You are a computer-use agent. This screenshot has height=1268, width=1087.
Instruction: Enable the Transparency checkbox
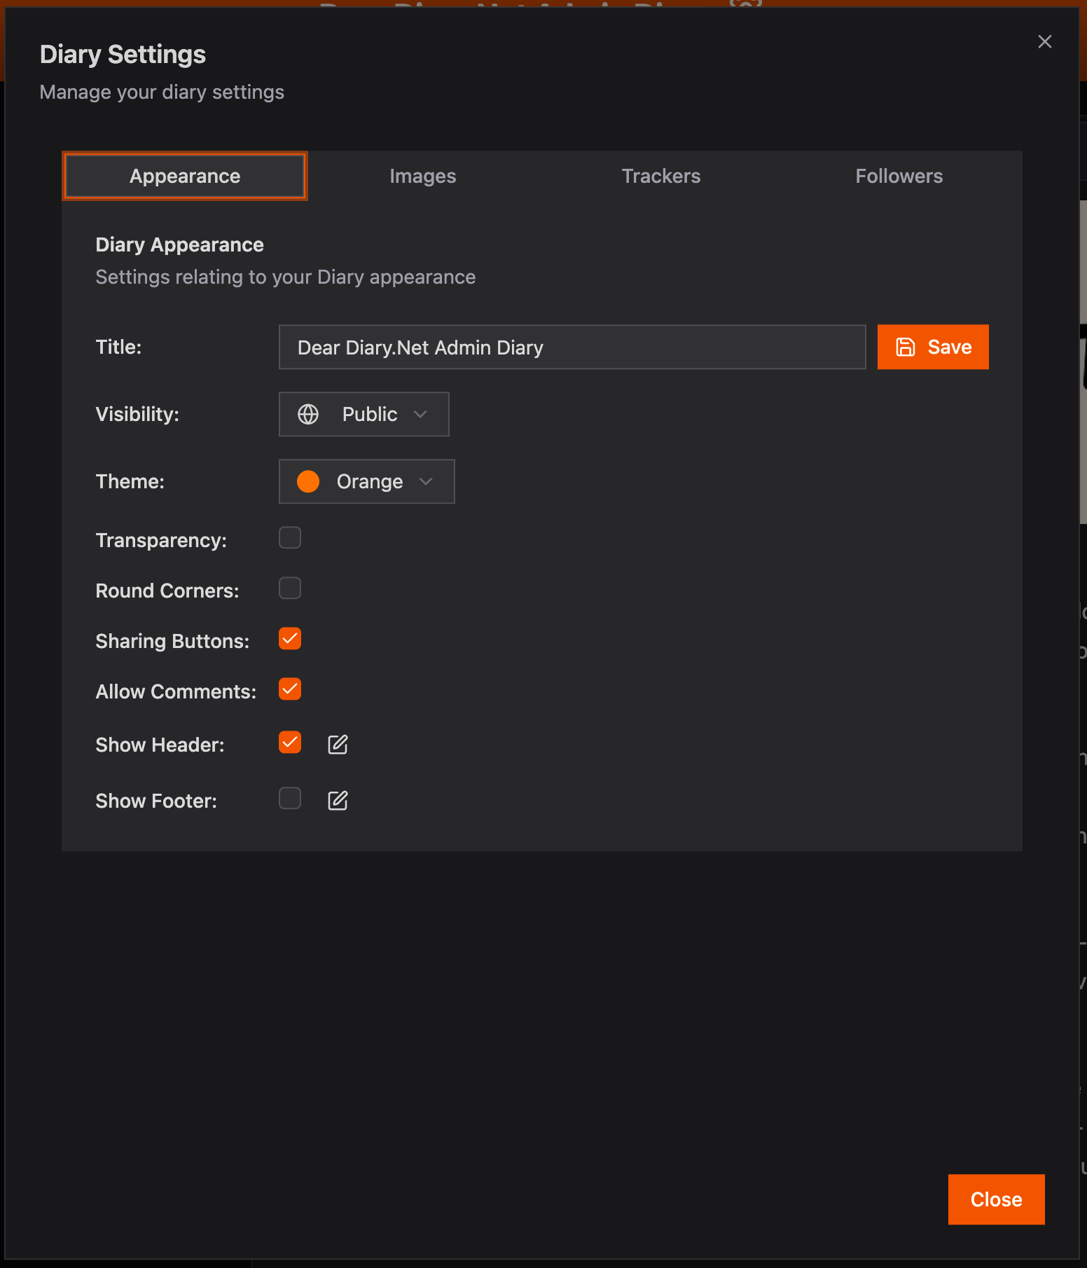pos(290,538)
